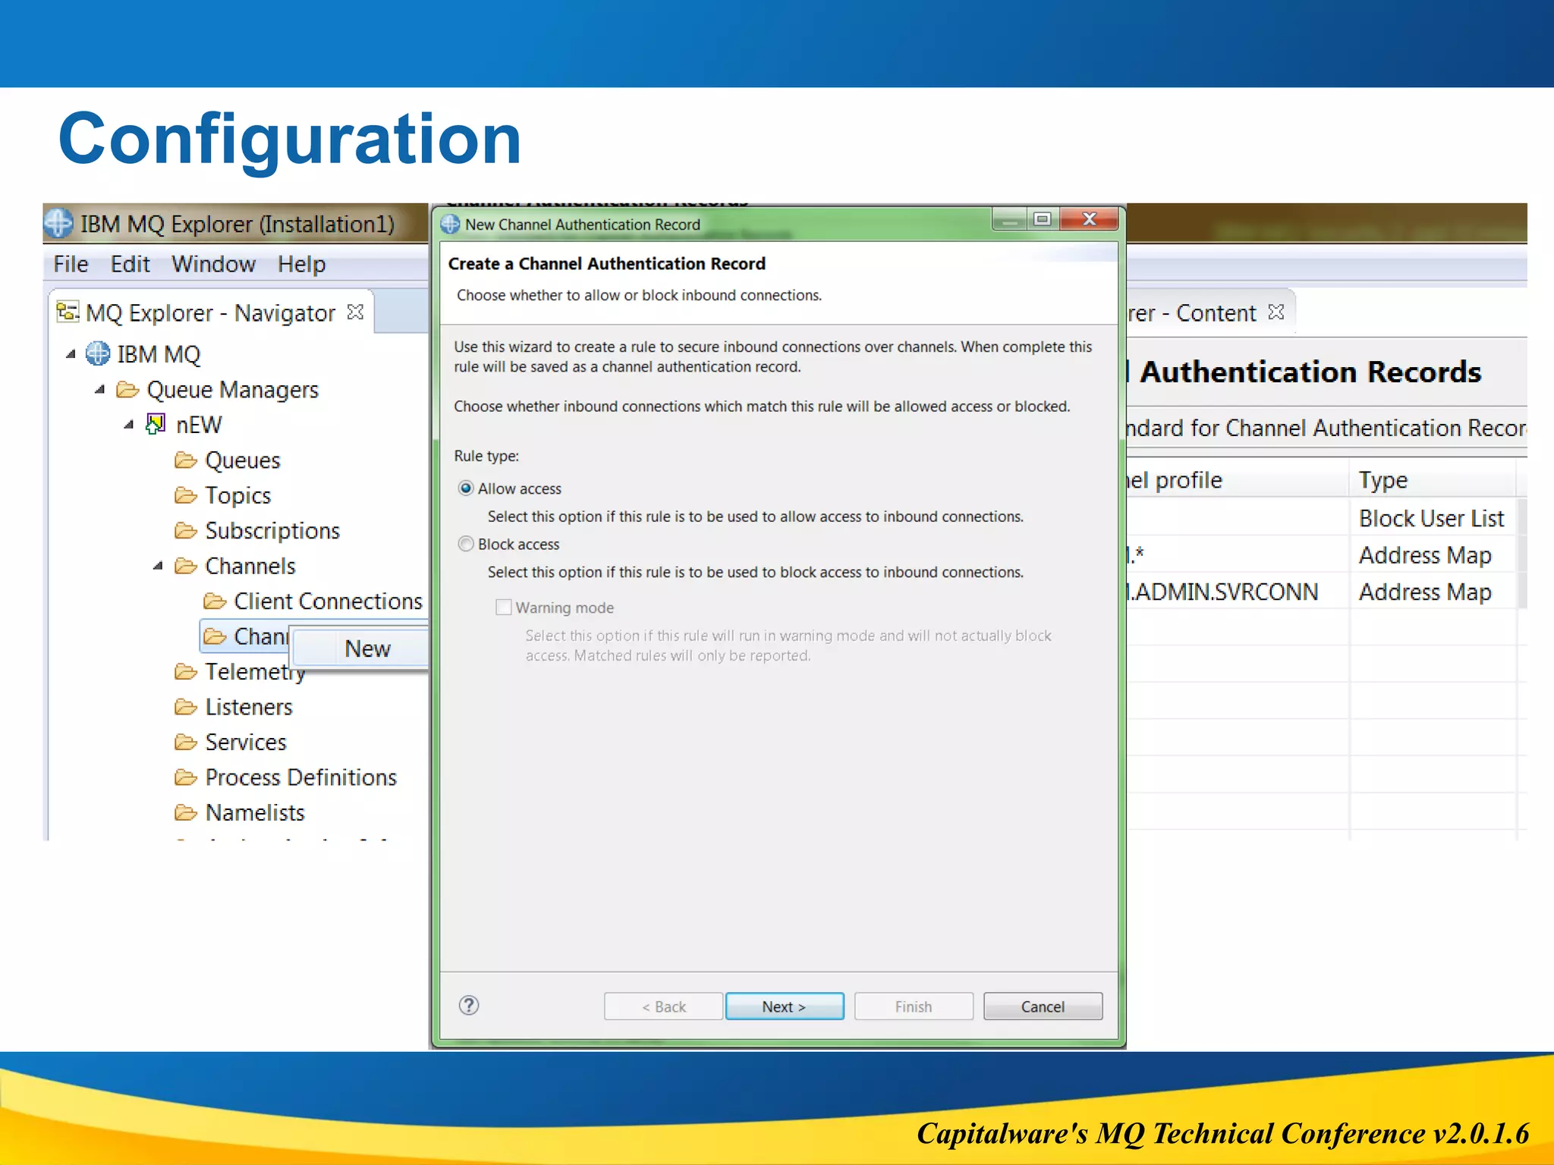Click the Subscriptions folder icon
This screenshot has width=1554, height=1165.
pos(186,530)
